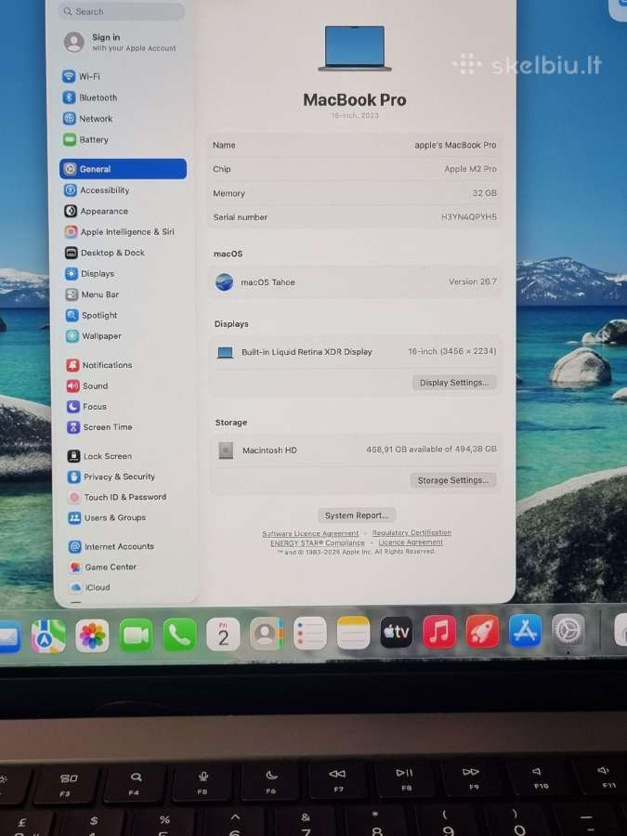Launch FaceTime from the Dock
The height and width of the screenshot is (836, 627).
tap(136, 635)
